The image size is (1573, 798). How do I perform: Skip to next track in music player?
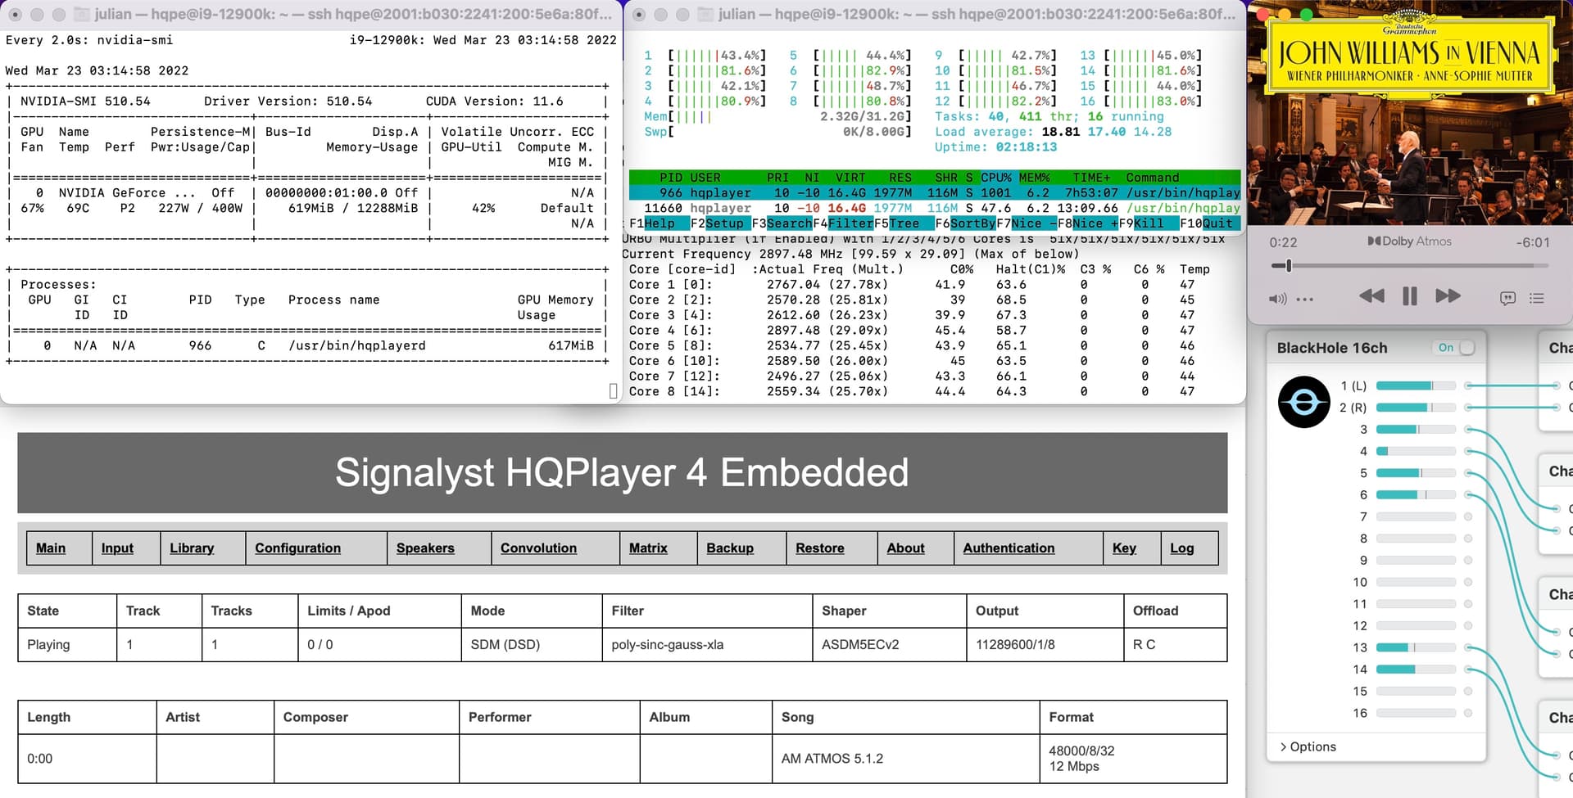tap(1448, 296)
